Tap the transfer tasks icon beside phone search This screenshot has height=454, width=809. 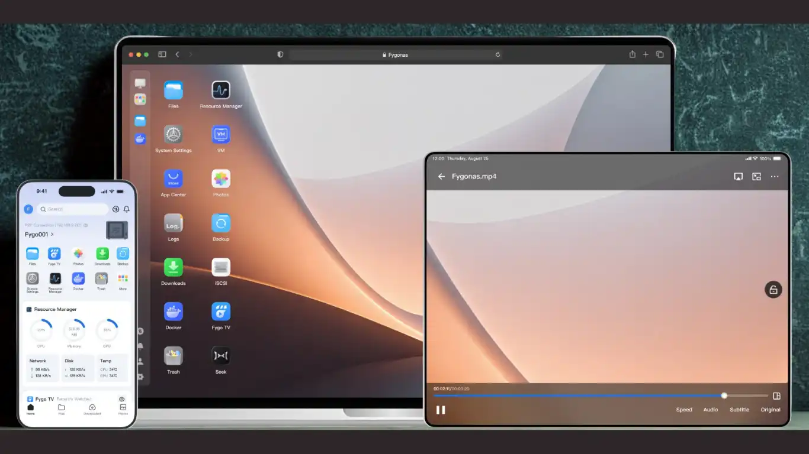[x=115, y=209]
